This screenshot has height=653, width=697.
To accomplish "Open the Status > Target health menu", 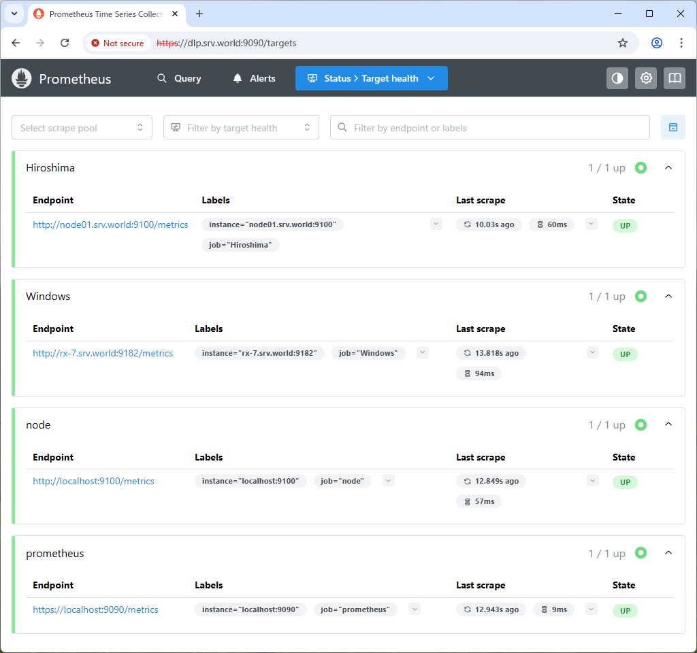I will tap(371, 79).
